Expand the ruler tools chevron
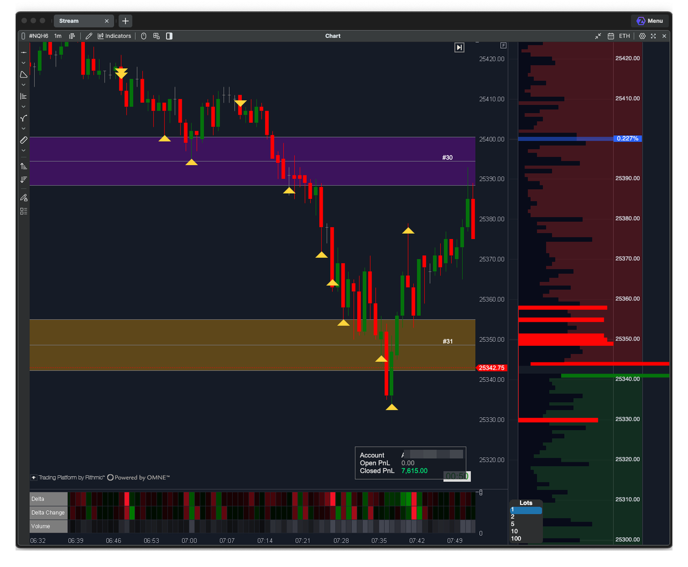688x567 pixels. point(24,150)
